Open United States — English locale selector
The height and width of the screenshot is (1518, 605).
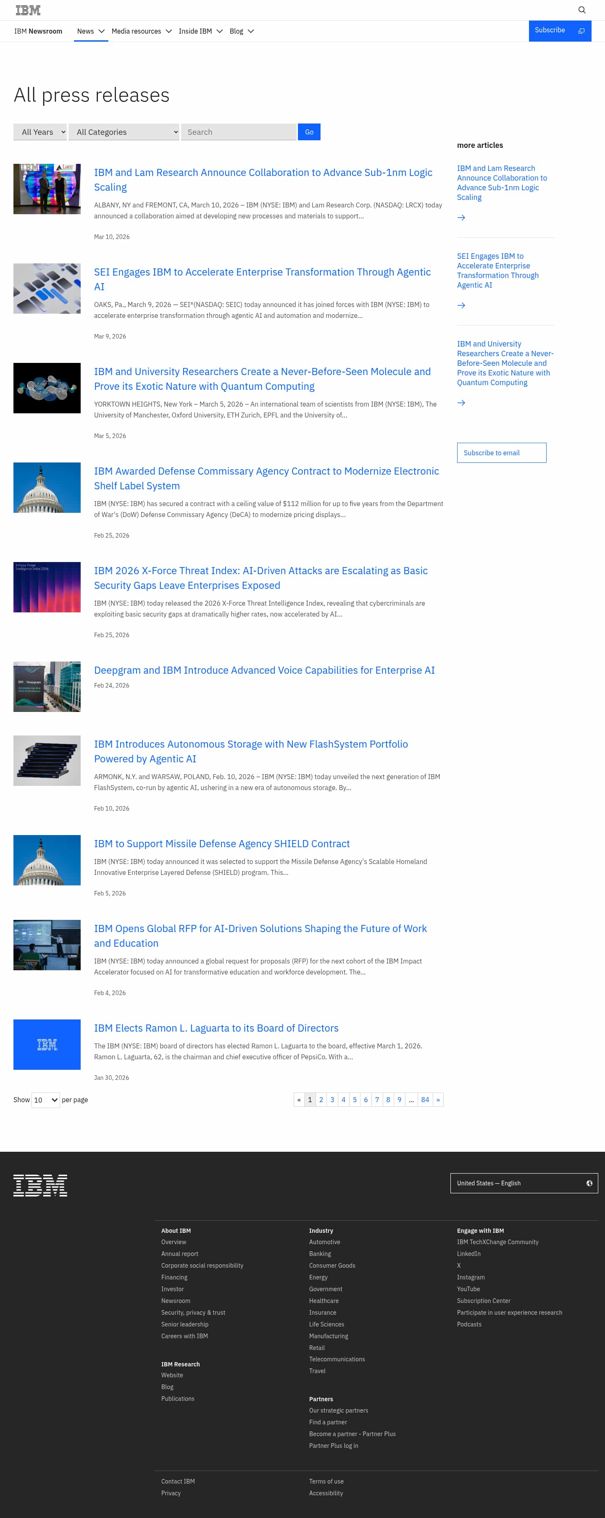(x=523, y=1183)
